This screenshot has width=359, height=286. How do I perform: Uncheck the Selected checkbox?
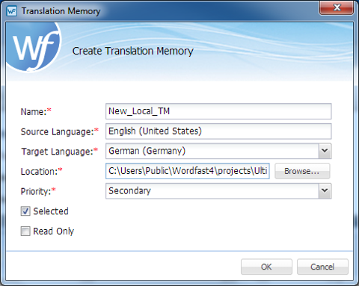coord(25,211)
